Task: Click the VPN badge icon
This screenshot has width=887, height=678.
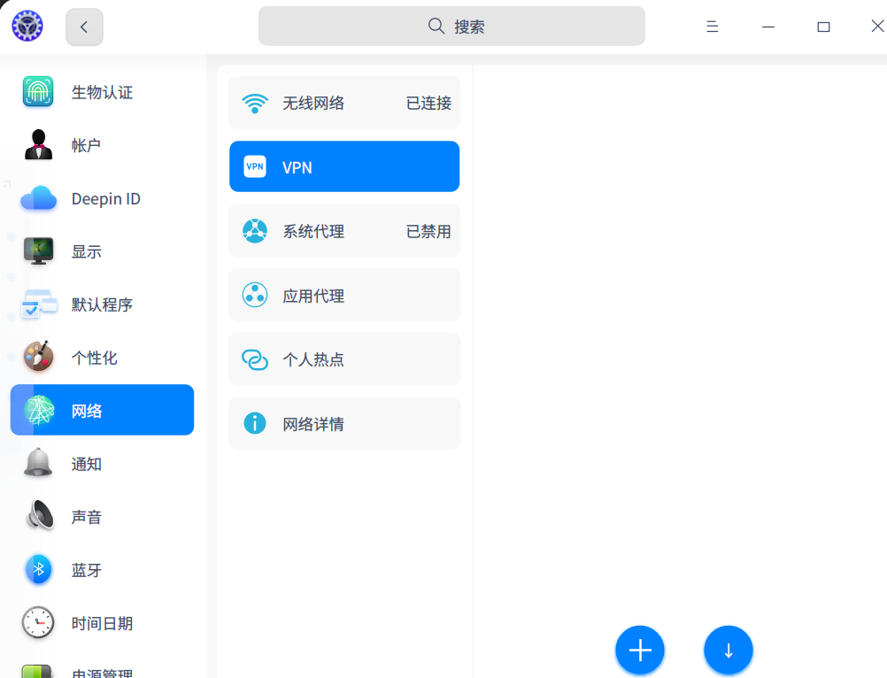Action: (x=255, y=166)
